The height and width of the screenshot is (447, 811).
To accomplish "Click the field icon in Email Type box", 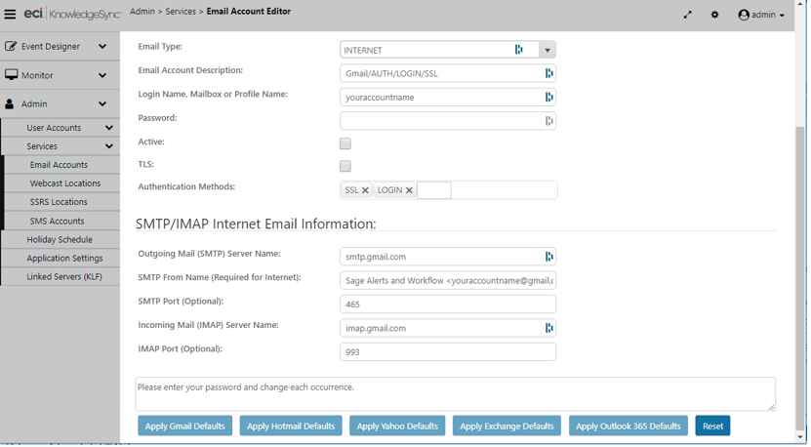I will point(519,50).
